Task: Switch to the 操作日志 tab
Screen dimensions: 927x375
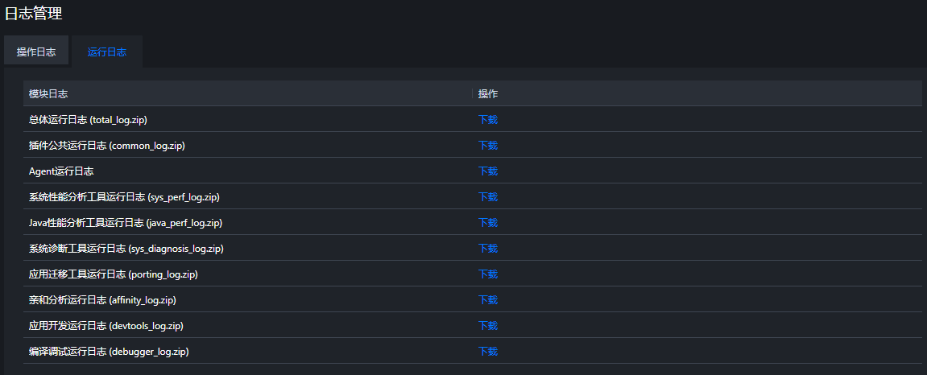Action: 36,52
